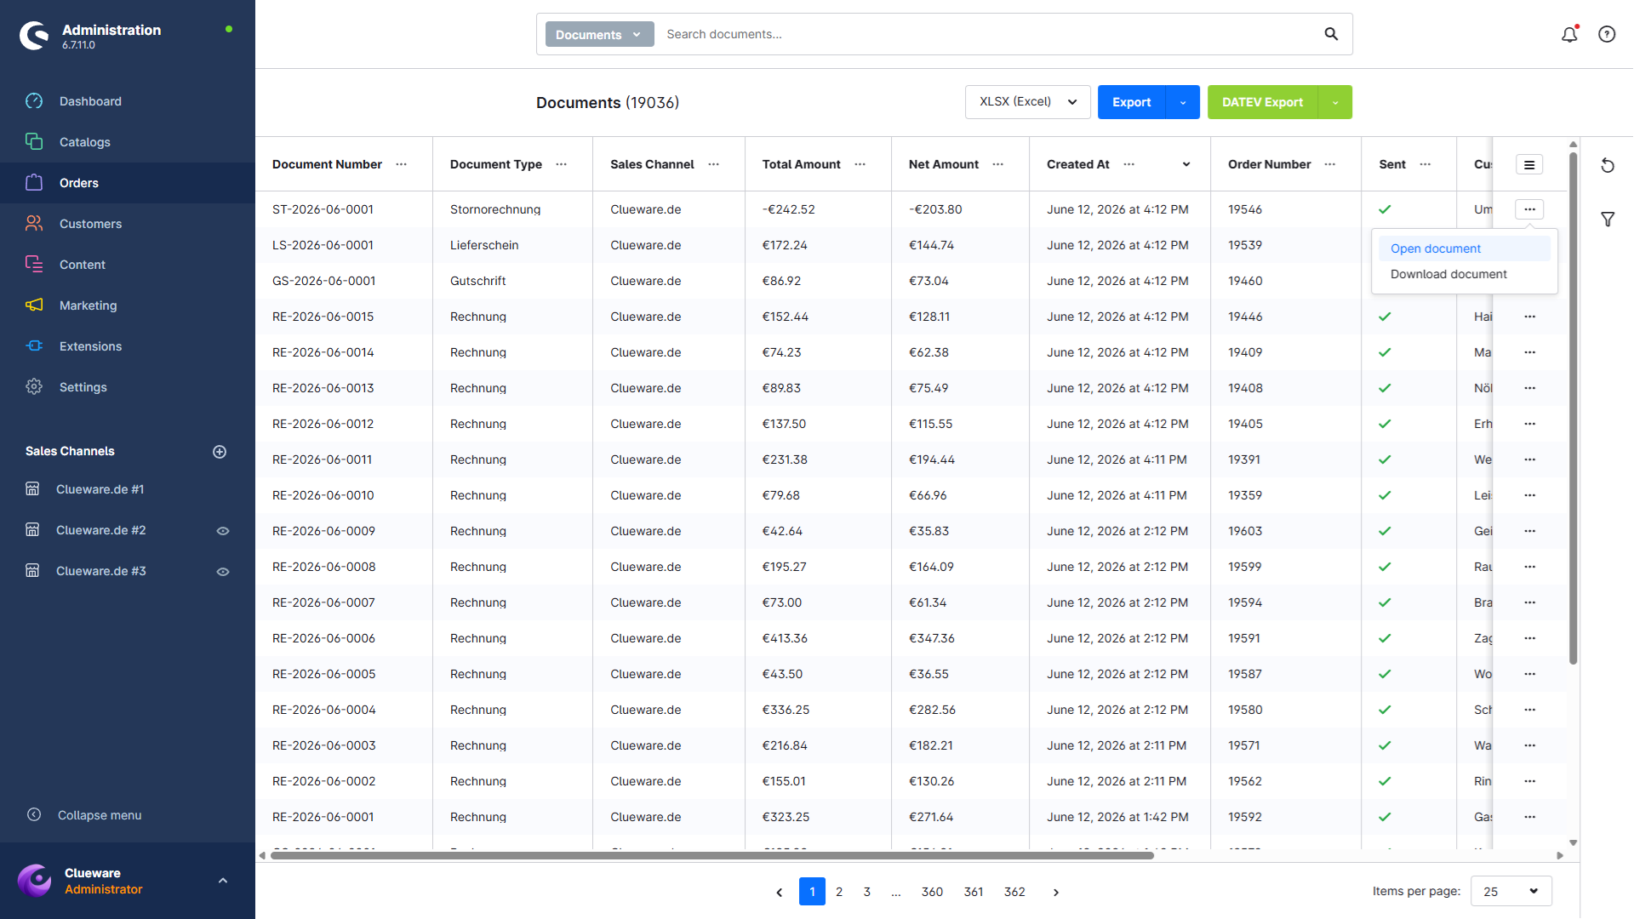Open the filter sidebar
The height and width of the screenshot is (919, 1634).
point(1608,220)
